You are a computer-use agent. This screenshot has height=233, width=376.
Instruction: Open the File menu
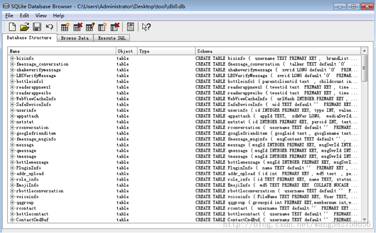9,16
